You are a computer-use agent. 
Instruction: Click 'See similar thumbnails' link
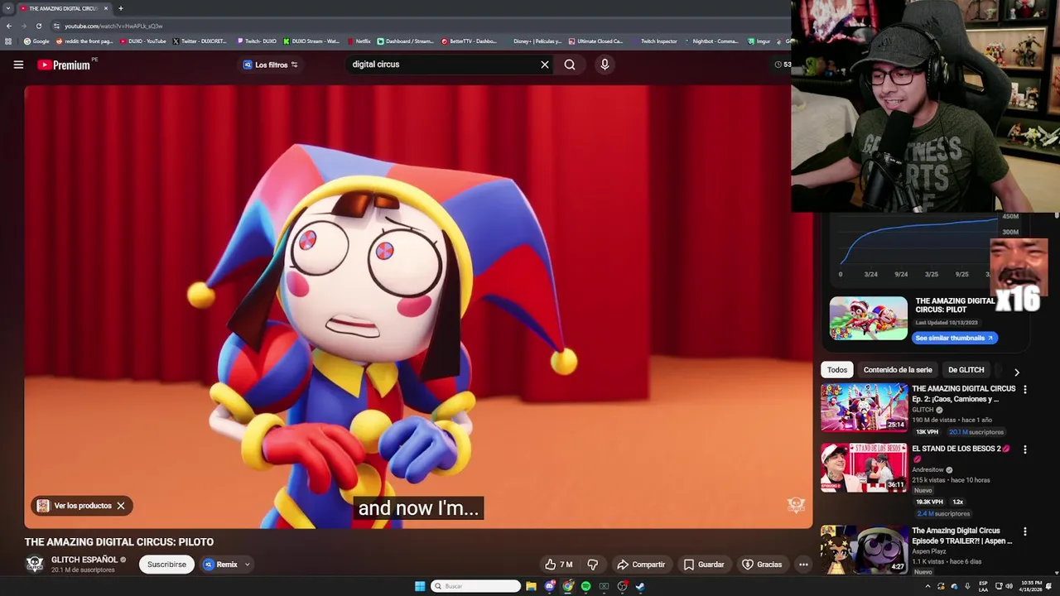click(x=954, y=338)
